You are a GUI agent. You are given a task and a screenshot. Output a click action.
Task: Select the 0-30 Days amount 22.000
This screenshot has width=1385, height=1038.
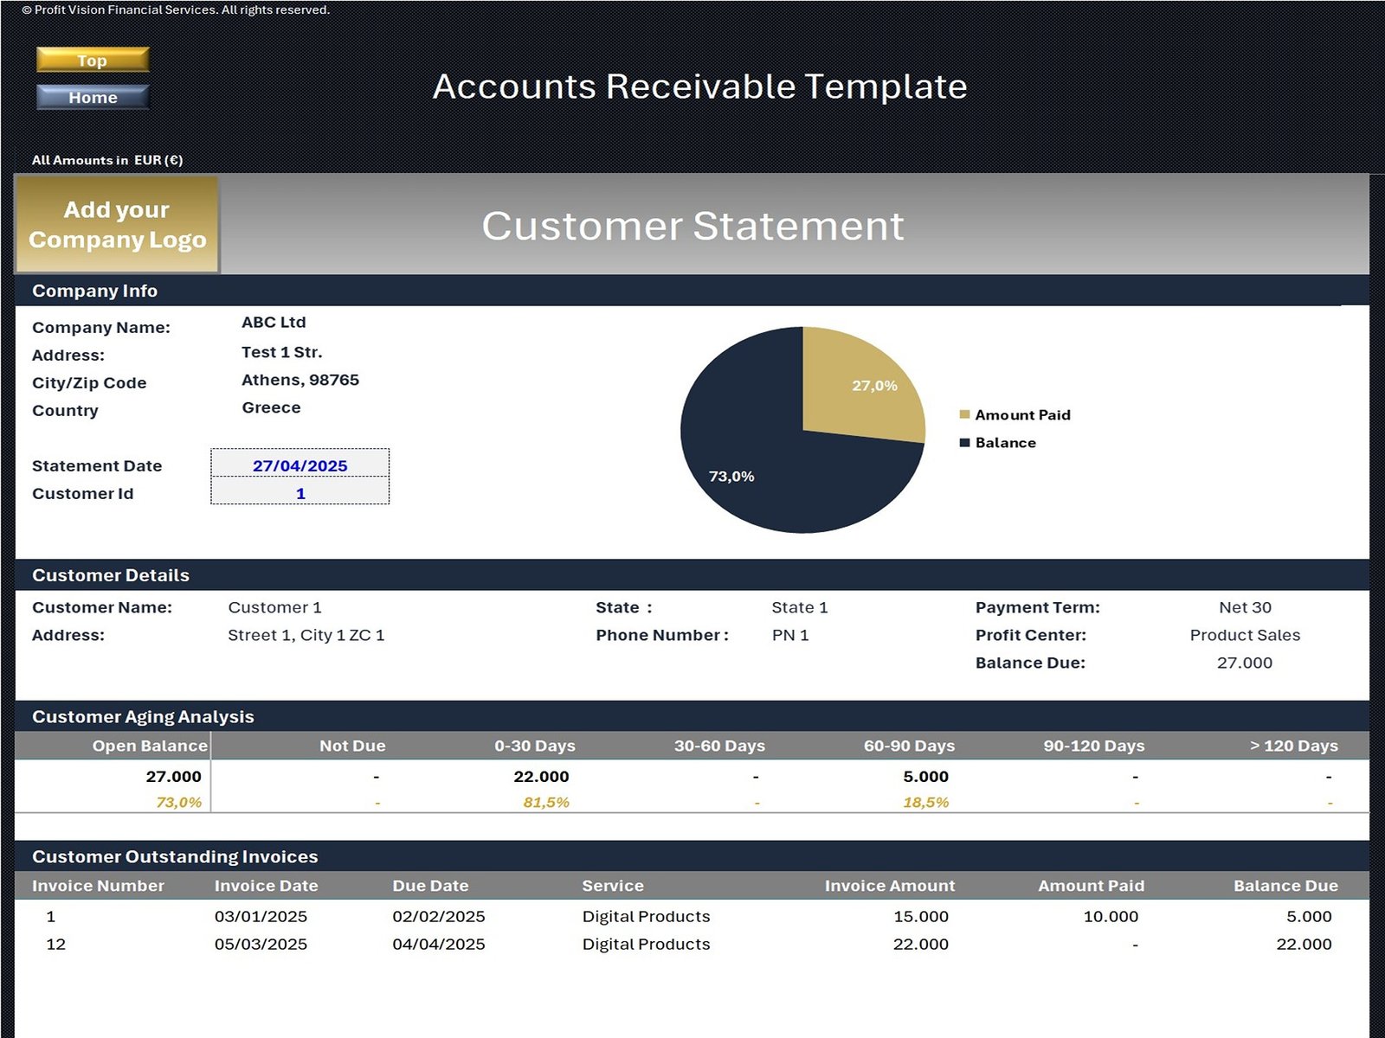click(541, 776)
